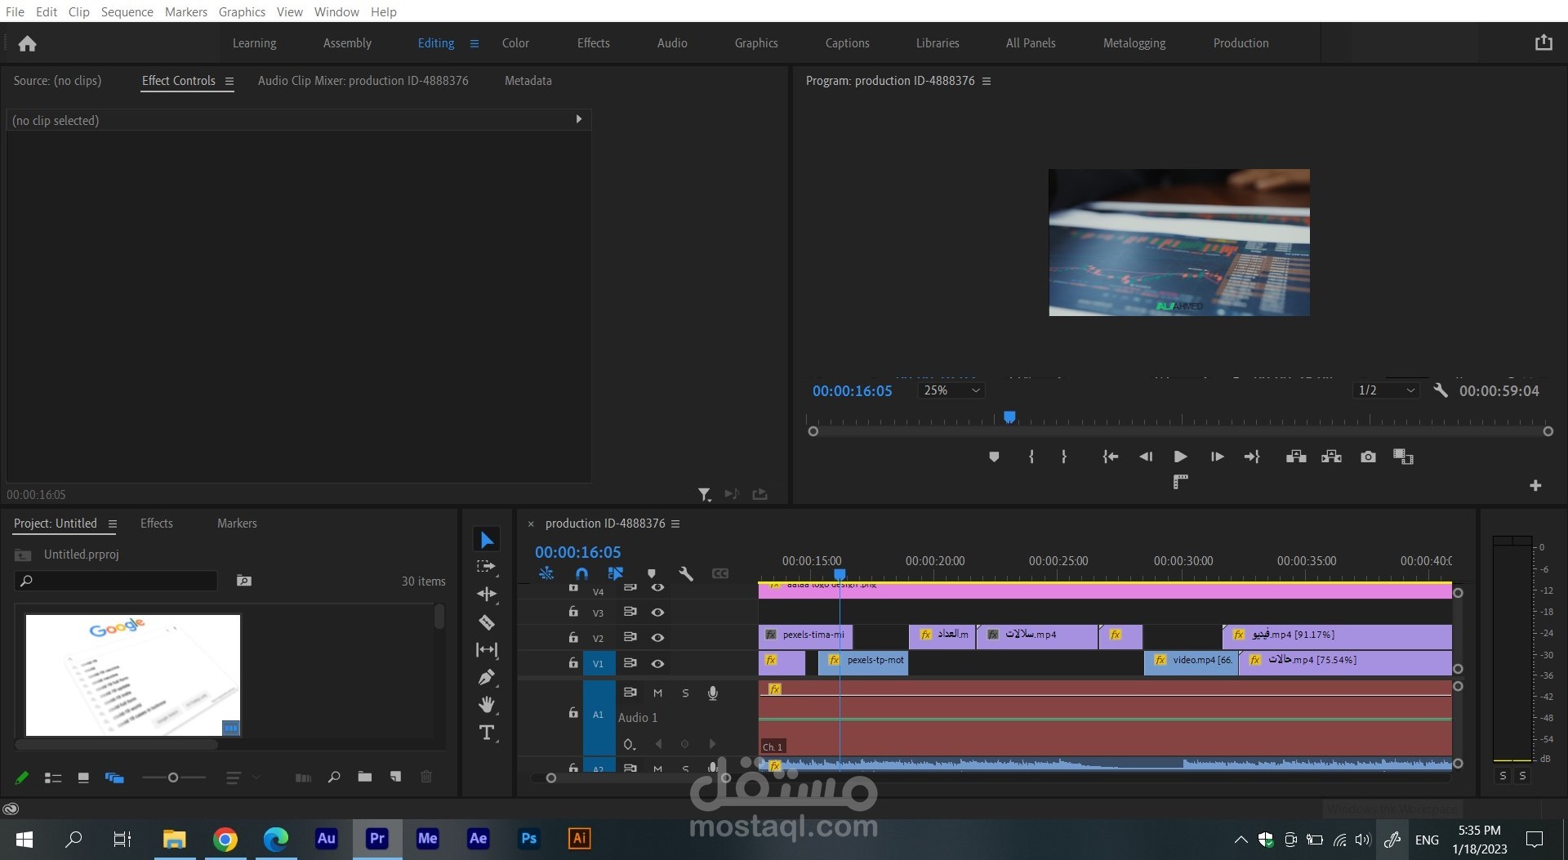Select the Pen tool

(x=487, y=677)
